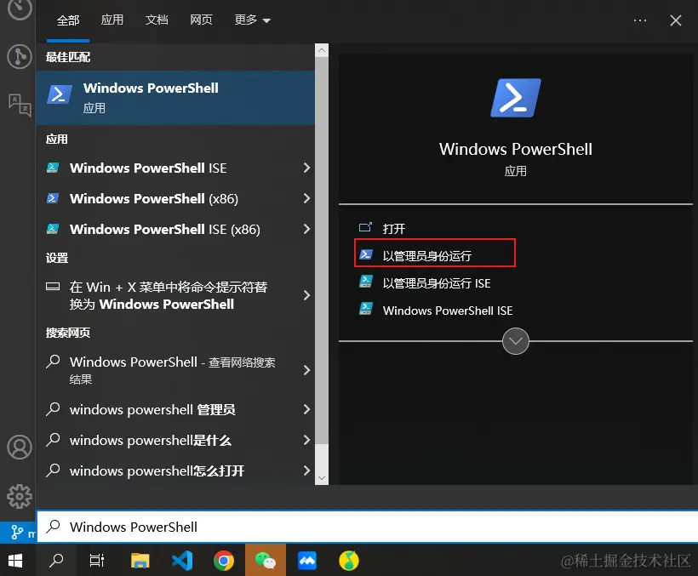
Task: Click the PowerShell (x86) list icon
Action: click(53, 198)
